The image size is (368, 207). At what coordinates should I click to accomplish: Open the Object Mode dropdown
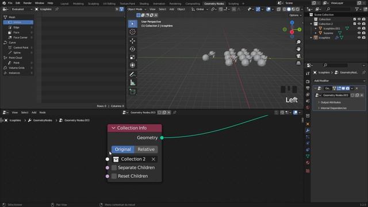coord(137,9)
